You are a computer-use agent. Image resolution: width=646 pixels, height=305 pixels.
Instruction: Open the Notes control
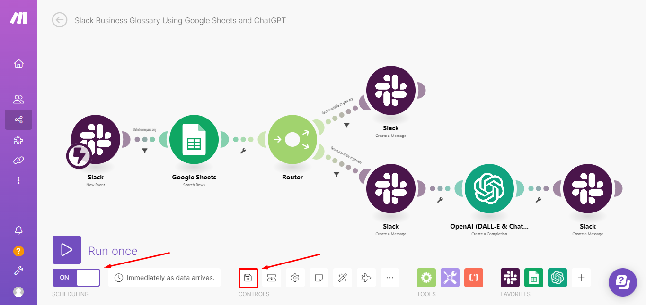[x=319, y=278]
